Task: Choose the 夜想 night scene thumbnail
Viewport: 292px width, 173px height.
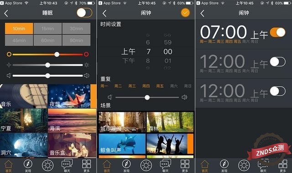Action: click(x=72, y=96)
